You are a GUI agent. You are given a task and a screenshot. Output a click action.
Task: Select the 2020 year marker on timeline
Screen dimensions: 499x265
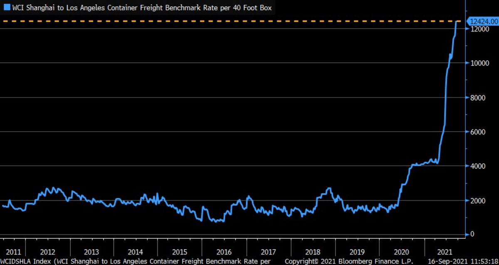[x=402, y=252]
